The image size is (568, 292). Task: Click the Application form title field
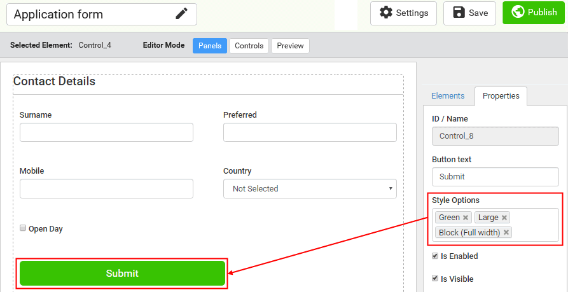102,15
